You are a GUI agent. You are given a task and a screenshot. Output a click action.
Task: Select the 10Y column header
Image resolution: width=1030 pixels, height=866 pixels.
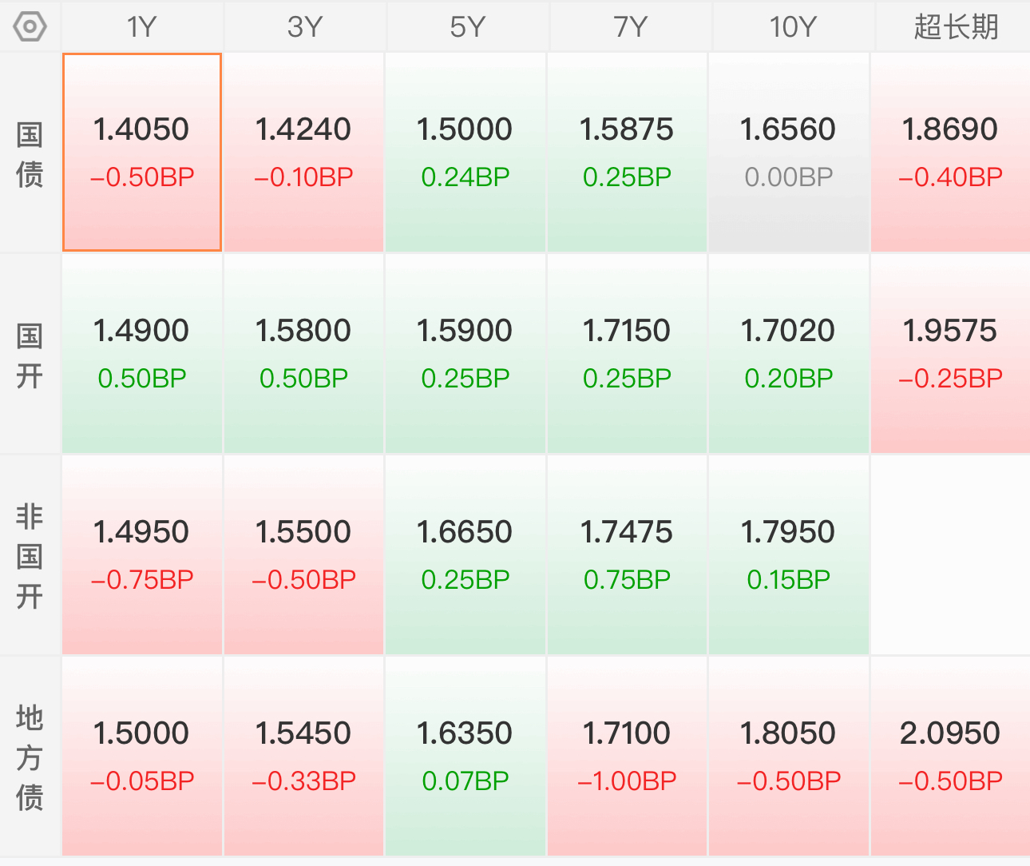pyautogui.click(x=792, y=27)
